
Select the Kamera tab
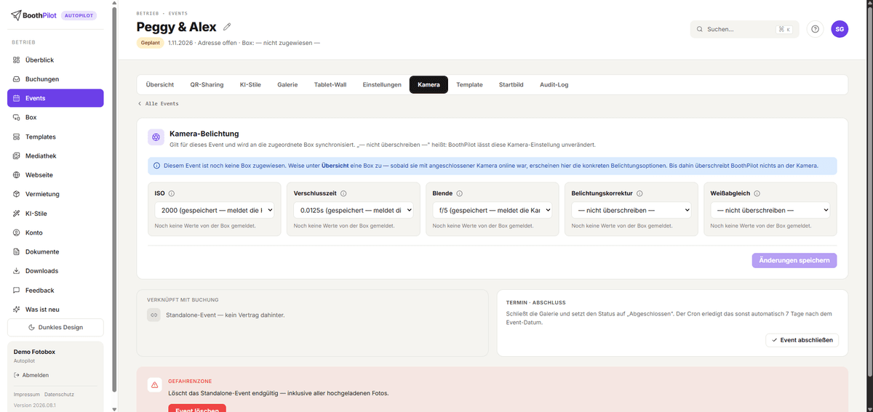[428, 85]
